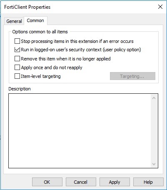Click the Description scrollbar down arrow

pos(154,164)
